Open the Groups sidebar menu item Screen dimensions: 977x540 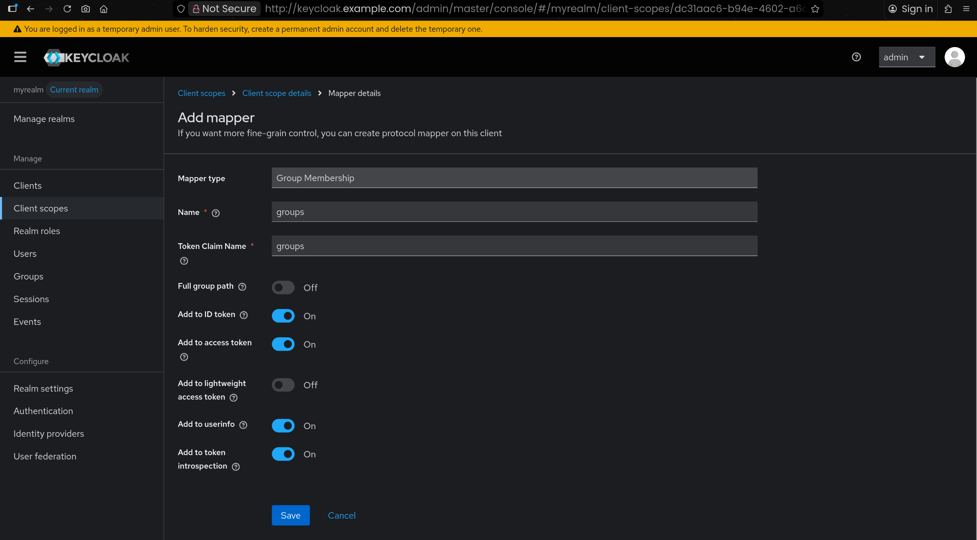point(28,276)
